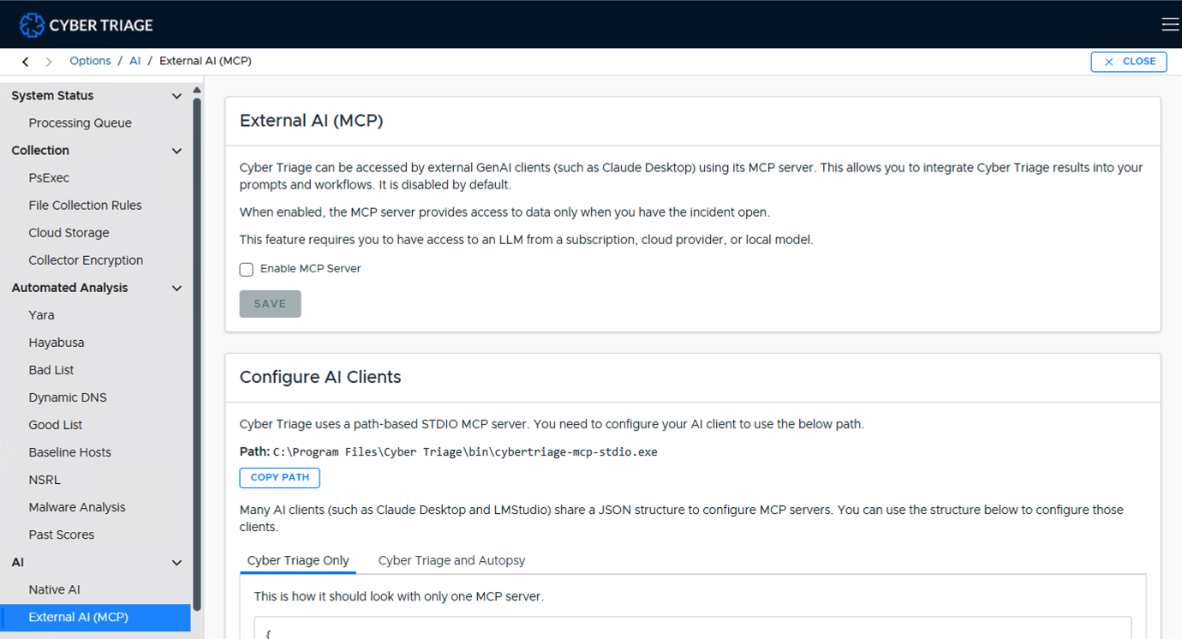Open the Good List page

coord(56,425)
